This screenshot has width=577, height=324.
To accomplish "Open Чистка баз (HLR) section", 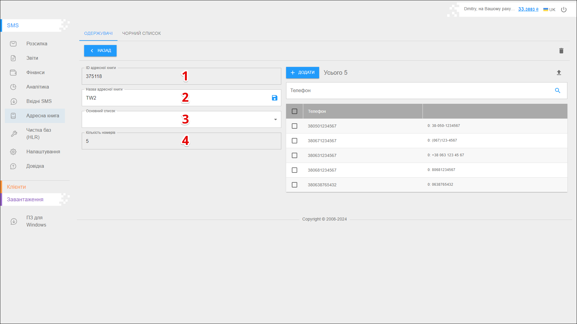I will point(38,134).
